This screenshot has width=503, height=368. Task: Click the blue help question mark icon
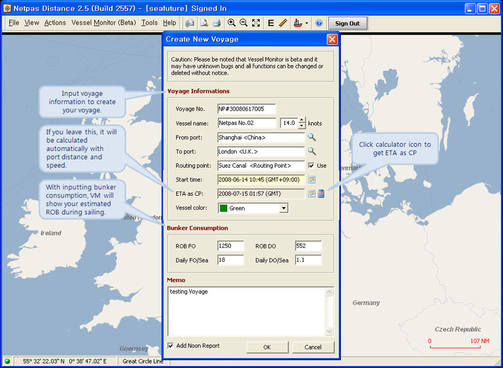(319, 23)
